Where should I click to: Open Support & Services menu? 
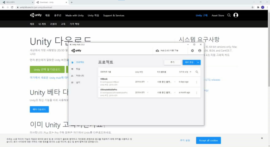coord(114,16)
